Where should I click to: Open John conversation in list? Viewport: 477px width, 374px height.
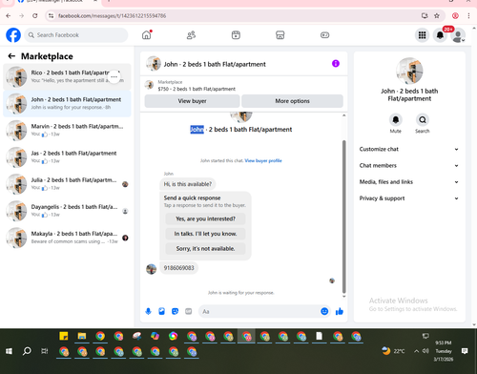[67, 104]
